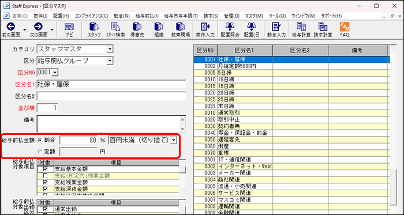Viewport: 404px width, 215px height.
Task: Click the 区分NO column header
Action: click(205, 50)
